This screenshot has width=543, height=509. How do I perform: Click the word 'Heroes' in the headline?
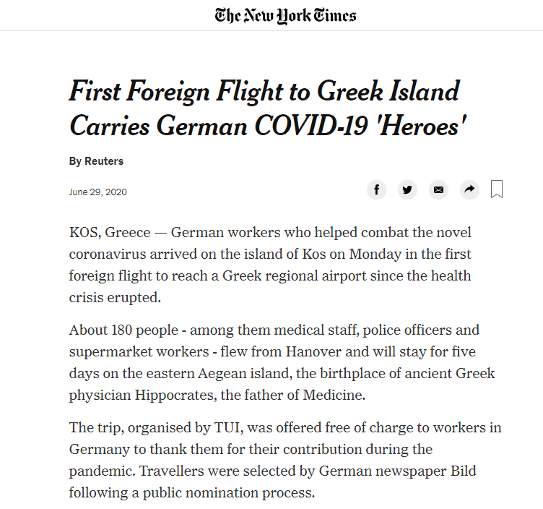(423, 126)
